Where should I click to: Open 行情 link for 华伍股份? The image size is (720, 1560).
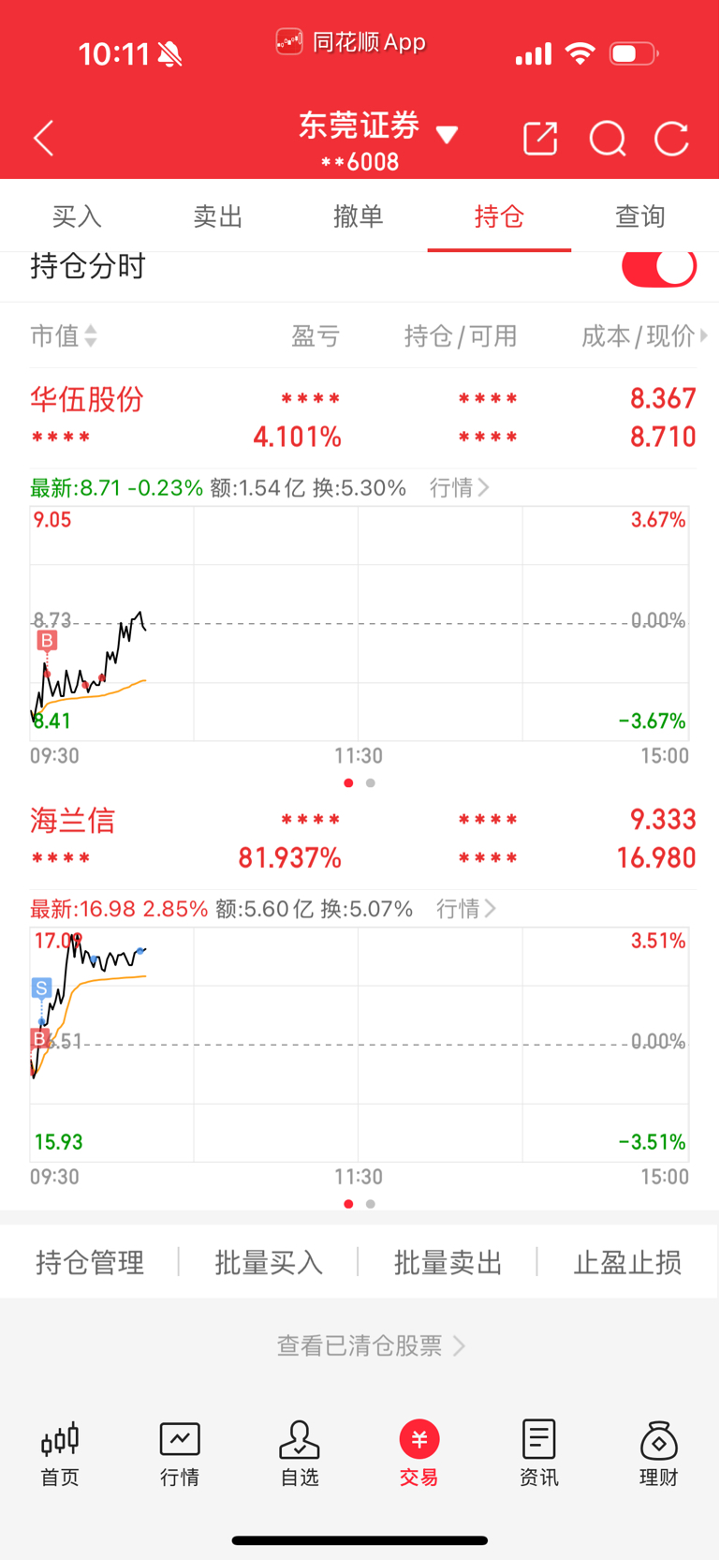point(460,487)
